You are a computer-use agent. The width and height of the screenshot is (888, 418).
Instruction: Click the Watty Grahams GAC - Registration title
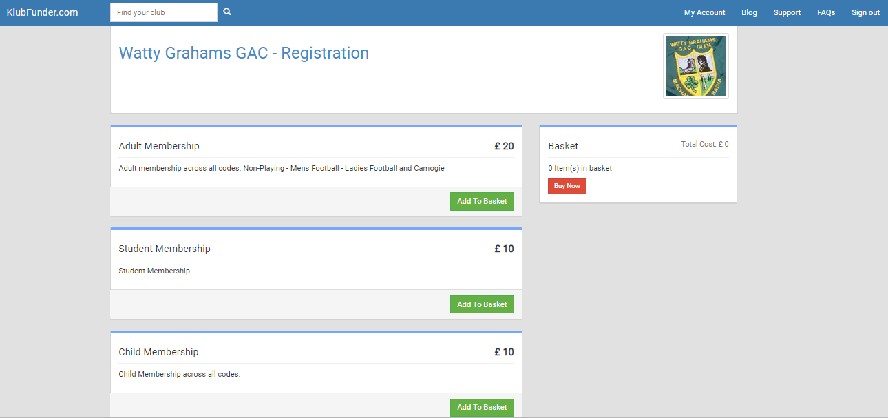244,53
